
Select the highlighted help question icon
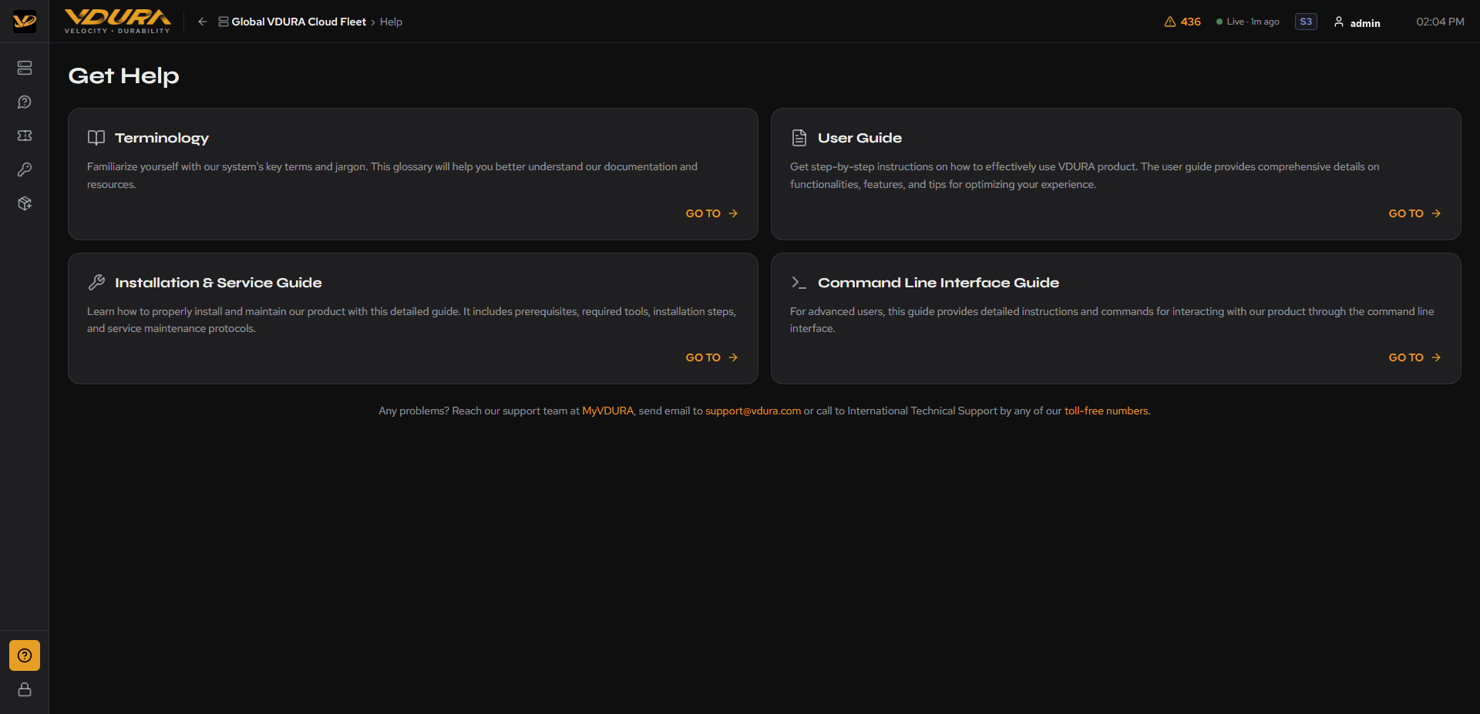coord(25,655)
